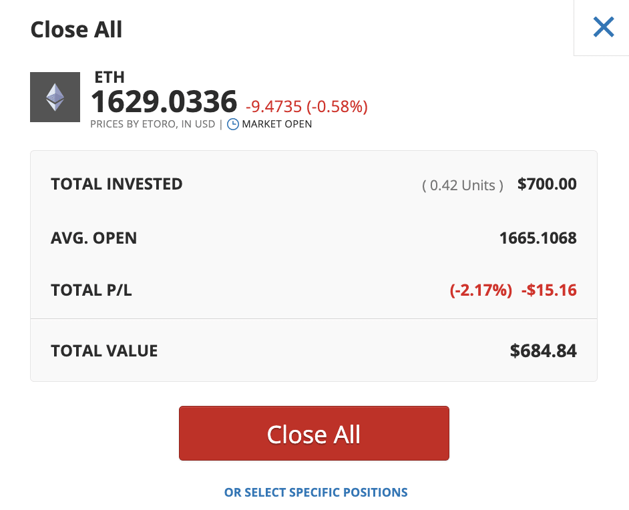This screenshot has height=510, width=629.
Task: Click the -9.4735 (-0.58%) price change
Action: pos(306,107)
